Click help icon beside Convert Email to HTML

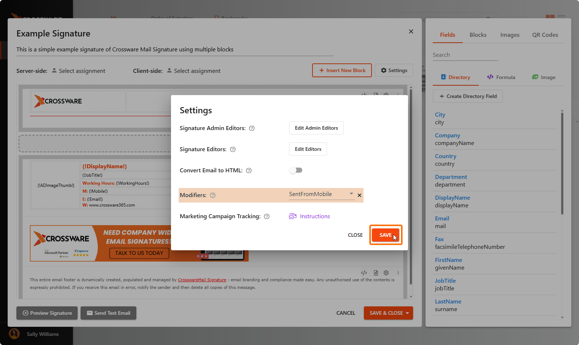coord(249,170)
